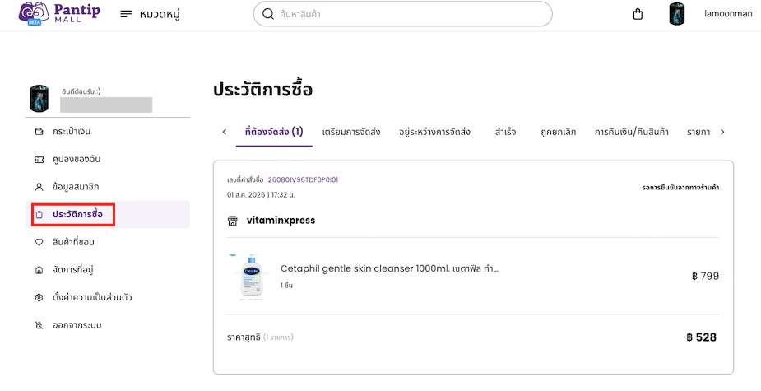This screenshot has width=761, height=391.
Task: Click the กระเป๋าเงิน wallet icon
Action: tap(39, 132)
